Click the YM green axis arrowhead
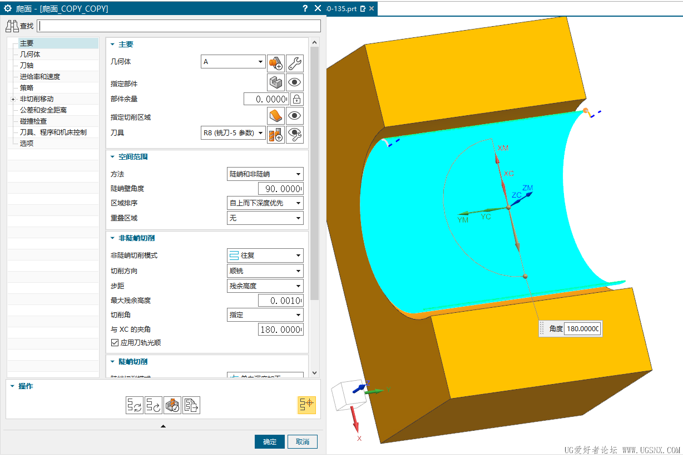 point(462,214)
